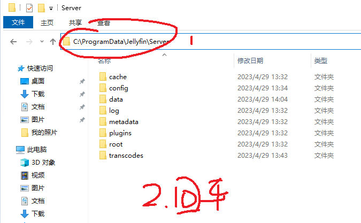
Task: Switch to the 主页 ribbon tab
Action: tap(47, 22)
